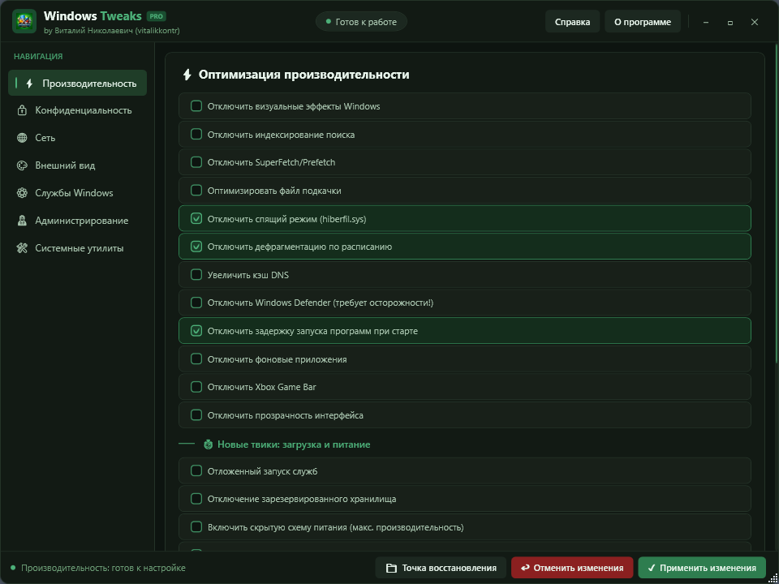Click the checkmark icon on Применить изменения
The width and height of the screenshot is (779, 584).
pos(652,568)
